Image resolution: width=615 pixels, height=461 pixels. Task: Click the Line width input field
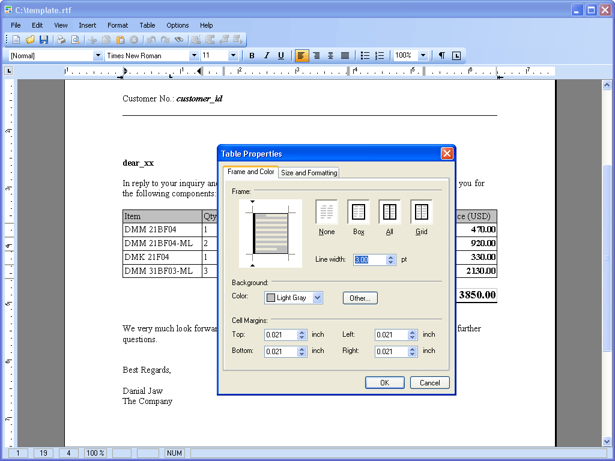coord(369,260)
